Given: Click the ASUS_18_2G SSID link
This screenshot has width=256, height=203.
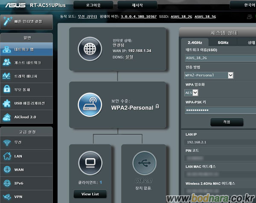Looking at the screenshot, I should 181,17.
